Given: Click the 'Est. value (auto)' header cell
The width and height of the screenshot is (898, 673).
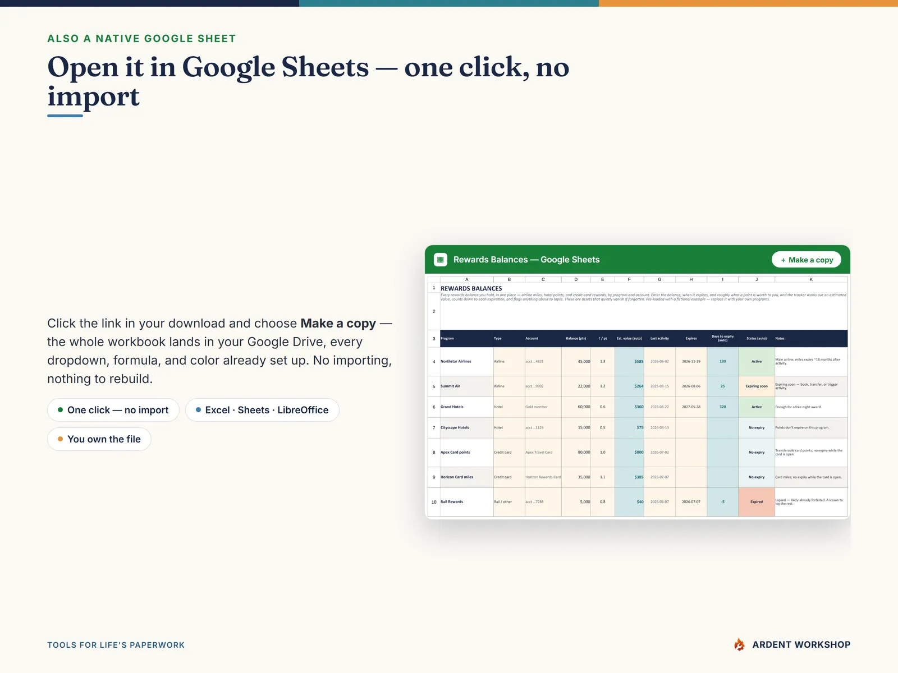Looking at the screenshot, I should (x=629, y=338).
